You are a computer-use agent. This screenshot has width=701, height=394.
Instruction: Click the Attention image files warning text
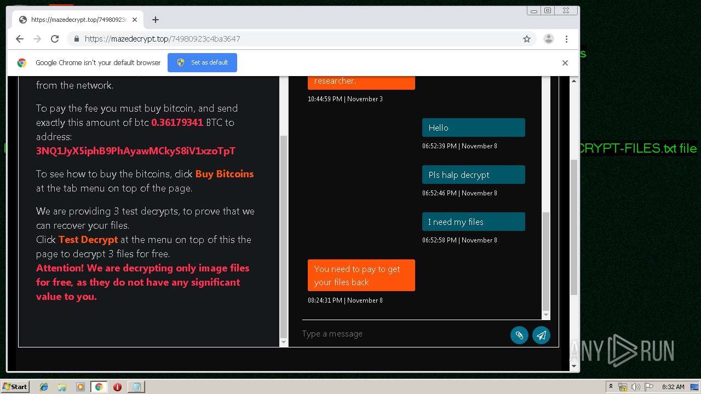(142, 282)
